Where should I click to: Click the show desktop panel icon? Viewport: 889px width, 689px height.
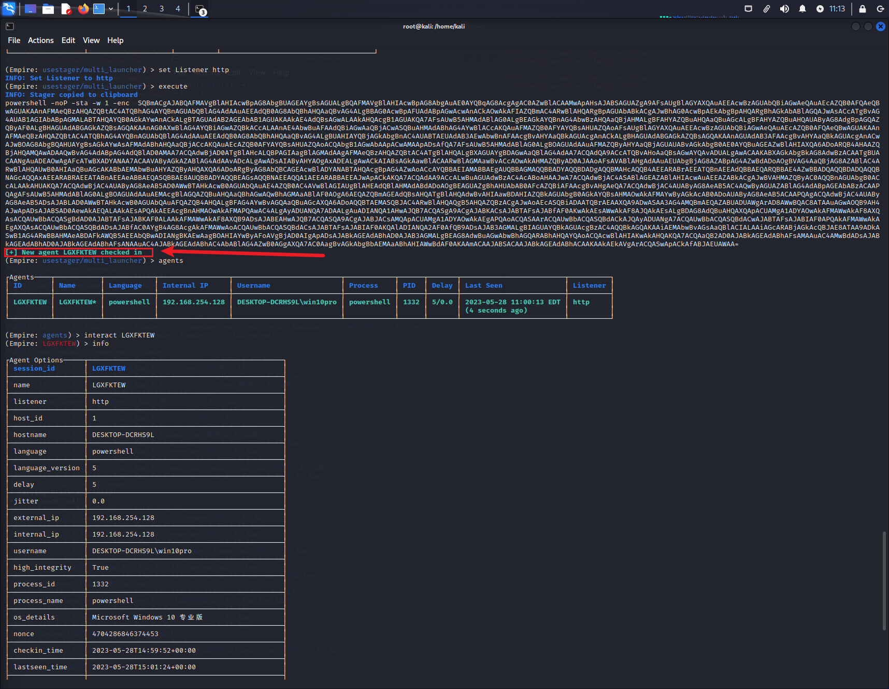click(31, 9)
